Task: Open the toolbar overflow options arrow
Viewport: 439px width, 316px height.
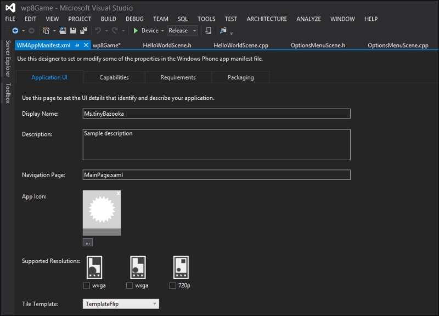Action: click(231, 33)
